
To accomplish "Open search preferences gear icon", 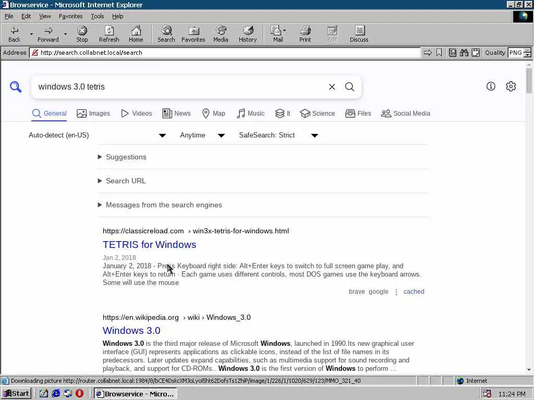I will (511, 86).
